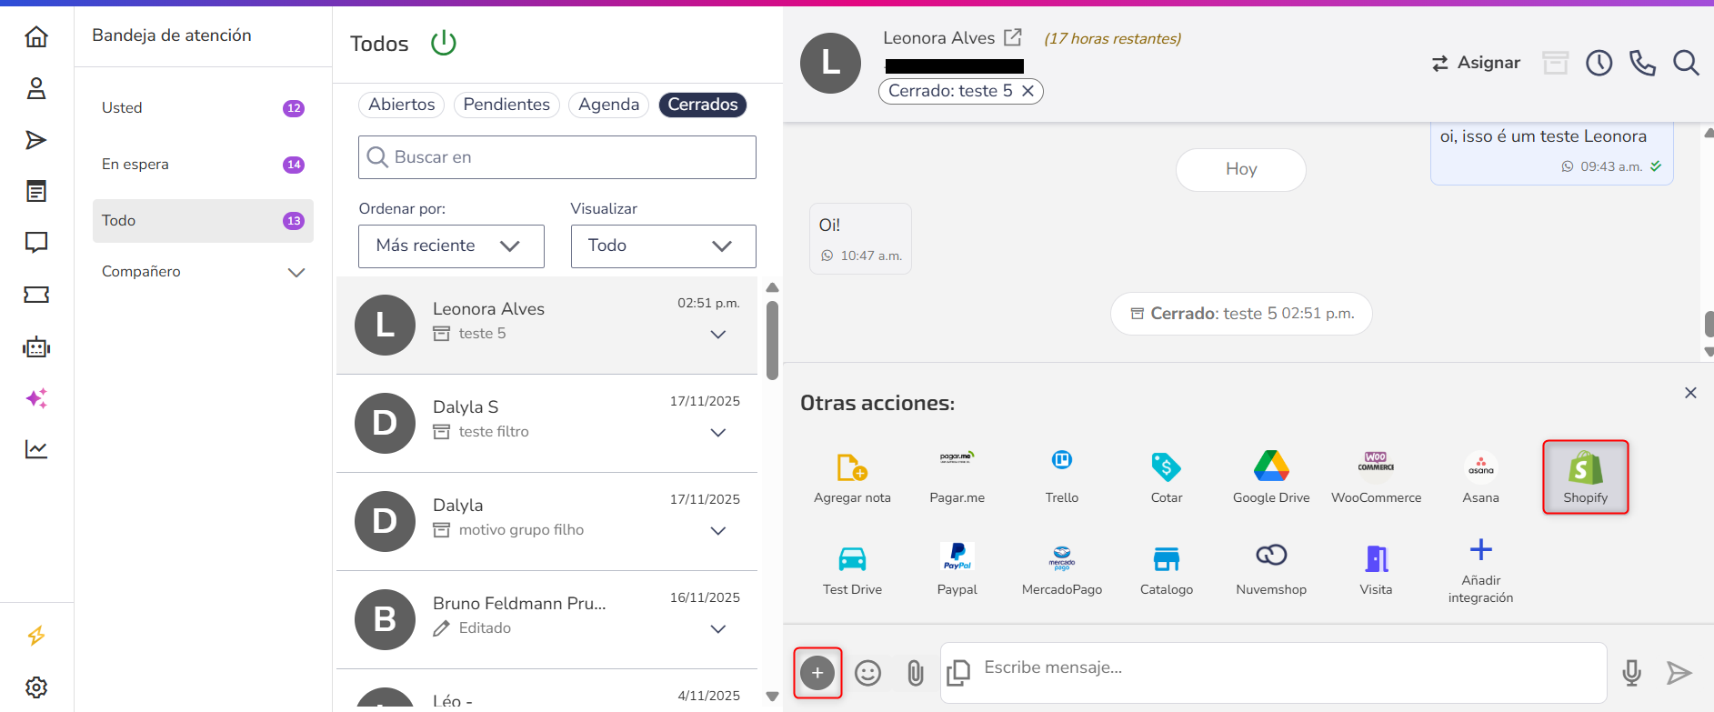Open the Shopify integration
Image resolution: width=1714 pixels, height=712 pixels.
pos(1586,478)
